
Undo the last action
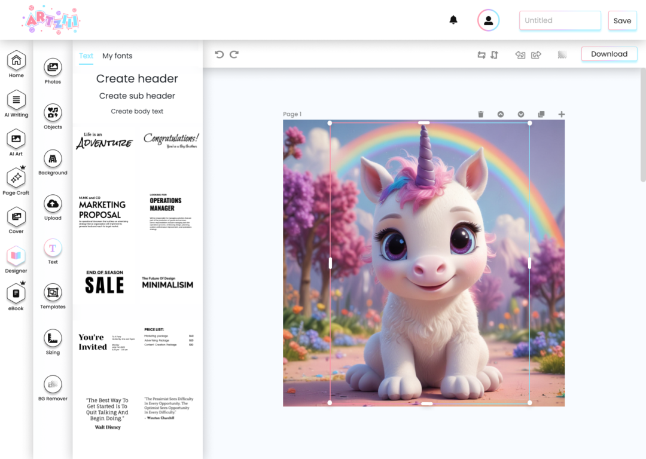pyautogui.click(x=219, y=54)
